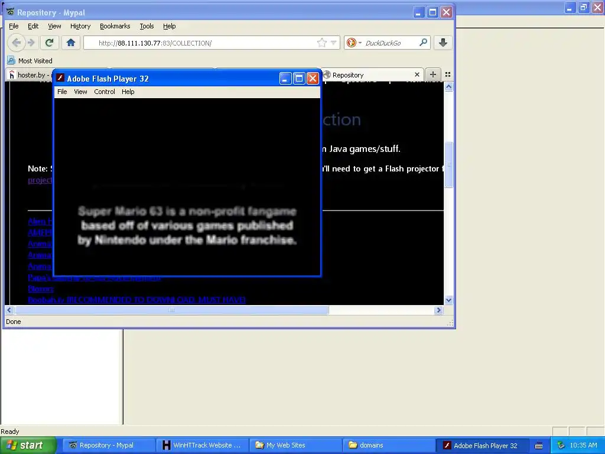Open the Mypal home page button
The image size is (605, 454).
click(x=71, y=43)
